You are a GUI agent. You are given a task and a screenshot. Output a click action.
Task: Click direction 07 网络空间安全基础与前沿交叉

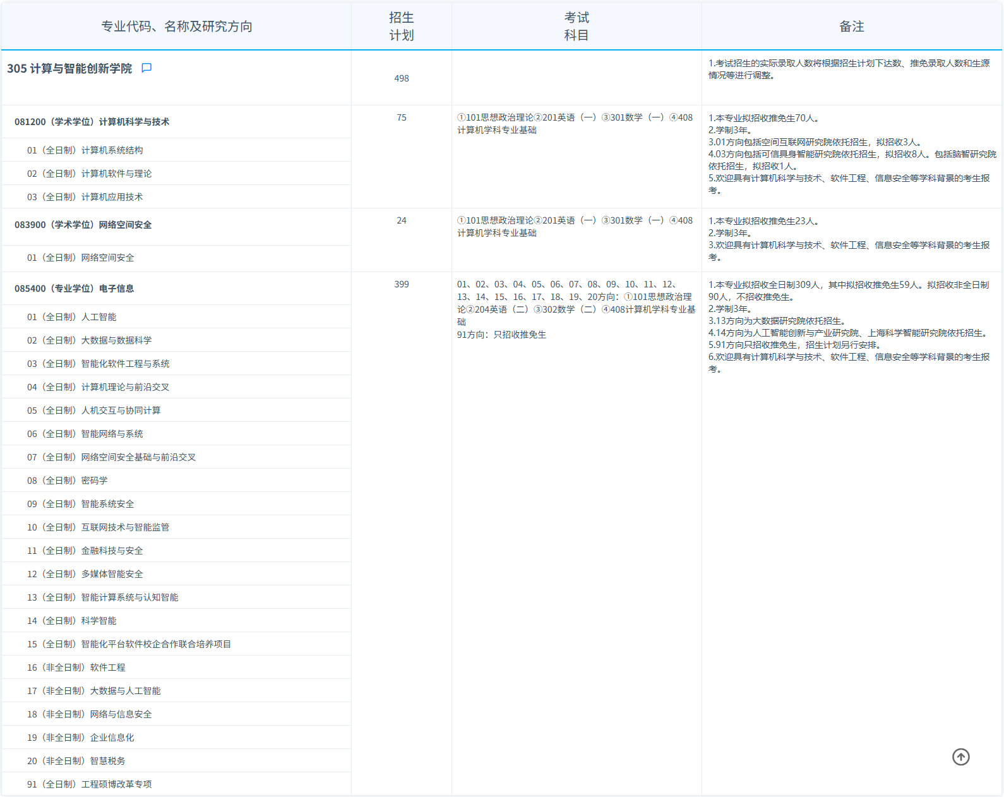coord(111,457)
